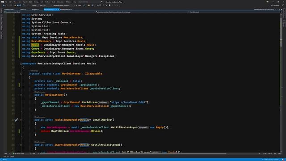Click the Visual Studio search box
286x161 pixels.
coord(90,2)
